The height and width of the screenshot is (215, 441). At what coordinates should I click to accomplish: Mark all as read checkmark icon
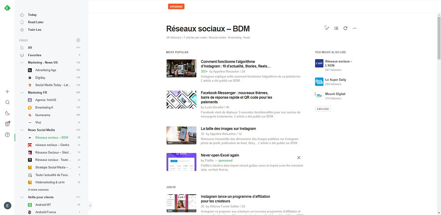(x=326, y=28)
